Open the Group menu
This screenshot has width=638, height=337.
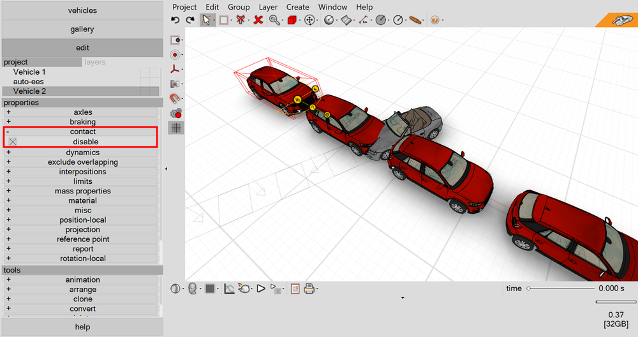[x=239, y=7]
